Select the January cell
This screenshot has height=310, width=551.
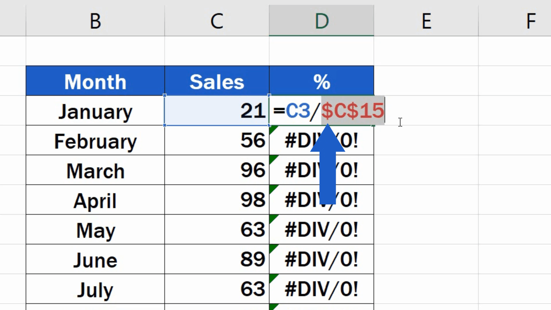pos(95,111)
